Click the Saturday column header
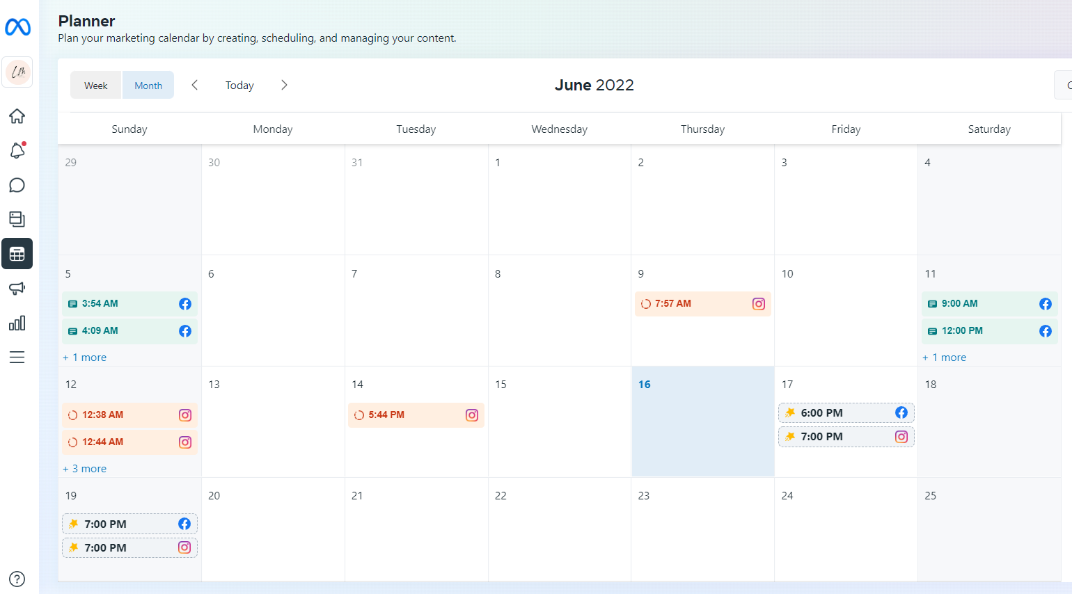The image size is (1072, 594). 989,129
